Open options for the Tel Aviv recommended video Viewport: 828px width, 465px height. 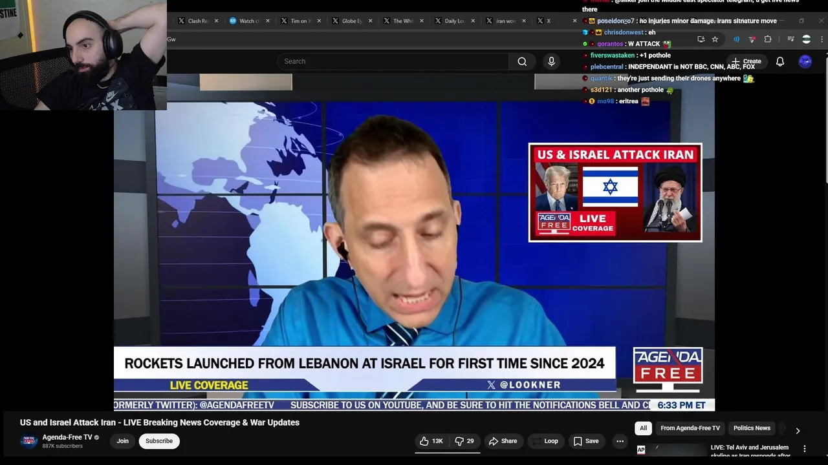(805, 449)
